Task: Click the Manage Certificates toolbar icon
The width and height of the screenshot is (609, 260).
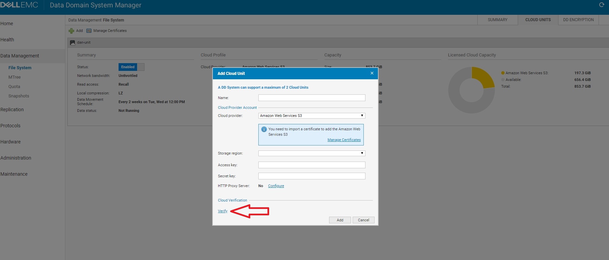Action: [89, 31]
